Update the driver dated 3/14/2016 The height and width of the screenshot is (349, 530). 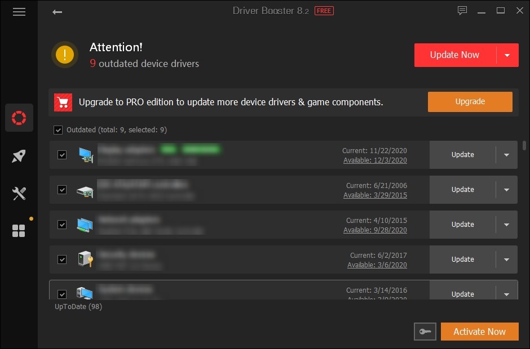pyautogui.click(x=462, y=294)
